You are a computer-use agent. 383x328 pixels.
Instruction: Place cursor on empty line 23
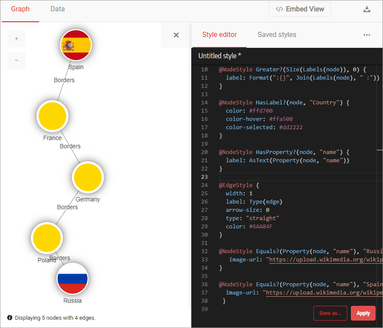click(300, 177)
